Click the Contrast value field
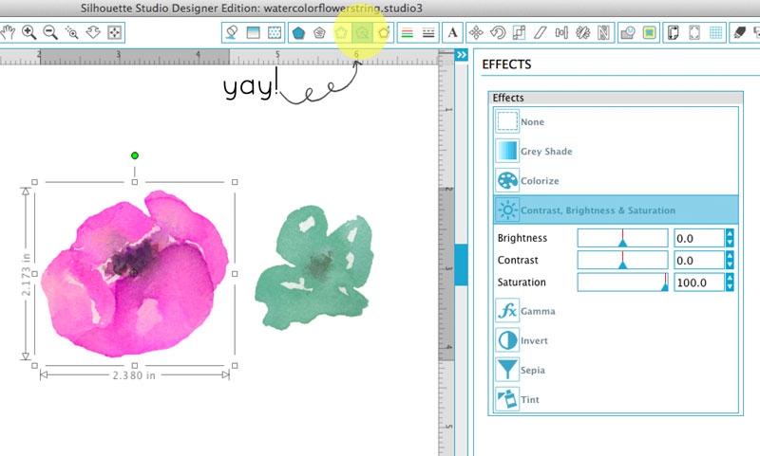760x456 pixels. (699, 261)
